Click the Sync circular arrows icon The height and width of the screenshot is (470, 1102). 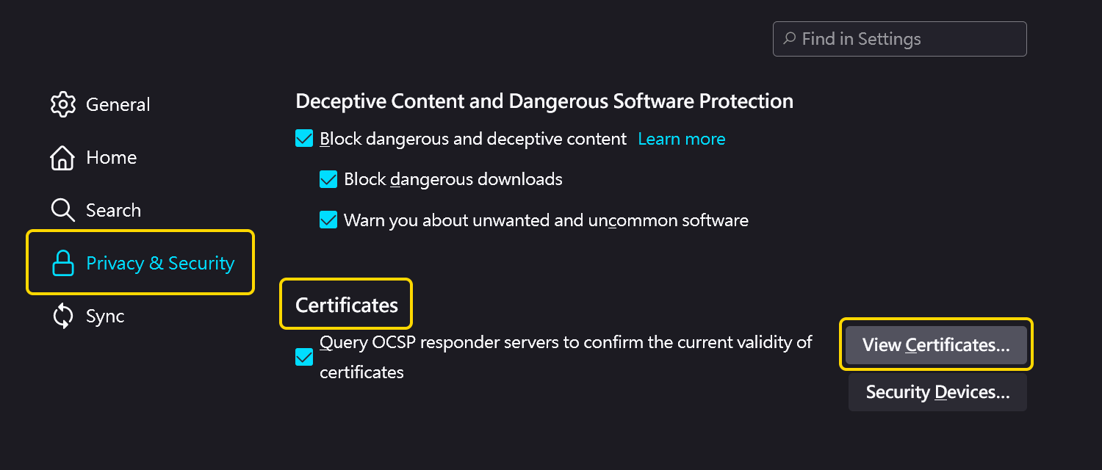[x=63, y=316]
